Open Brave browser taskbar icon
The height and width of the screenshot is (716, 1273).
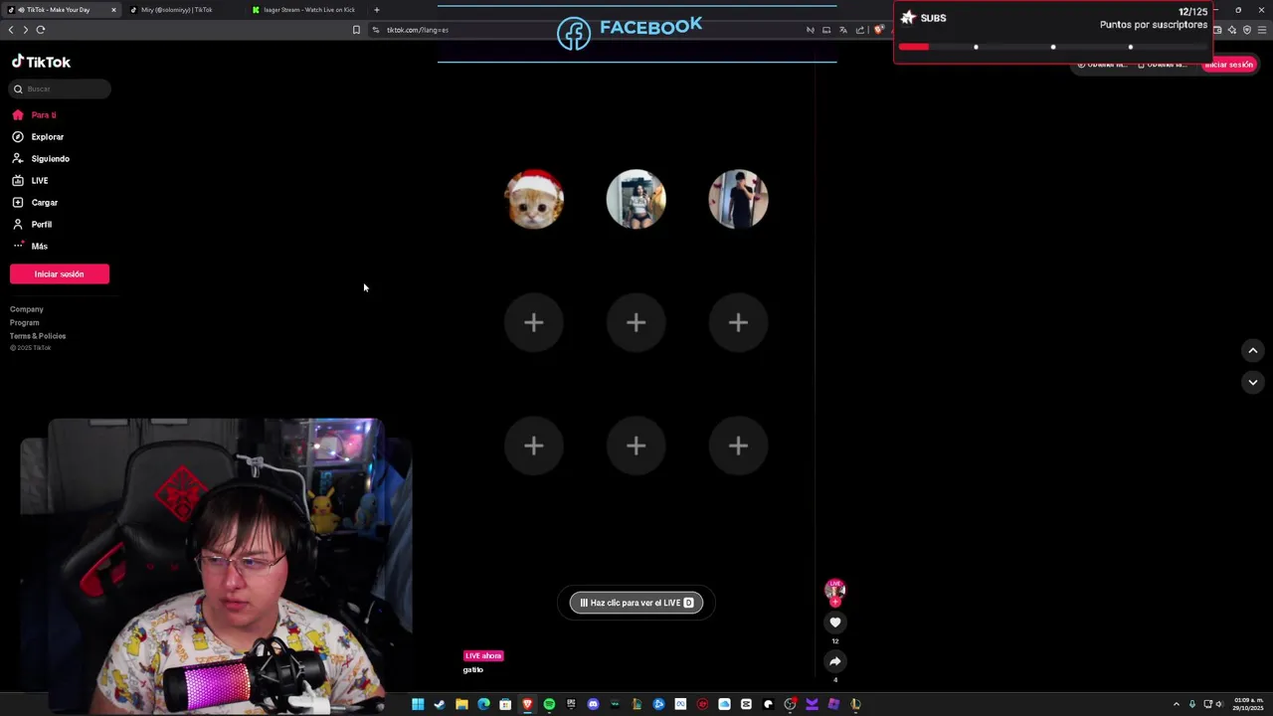(x=527, y=704)
